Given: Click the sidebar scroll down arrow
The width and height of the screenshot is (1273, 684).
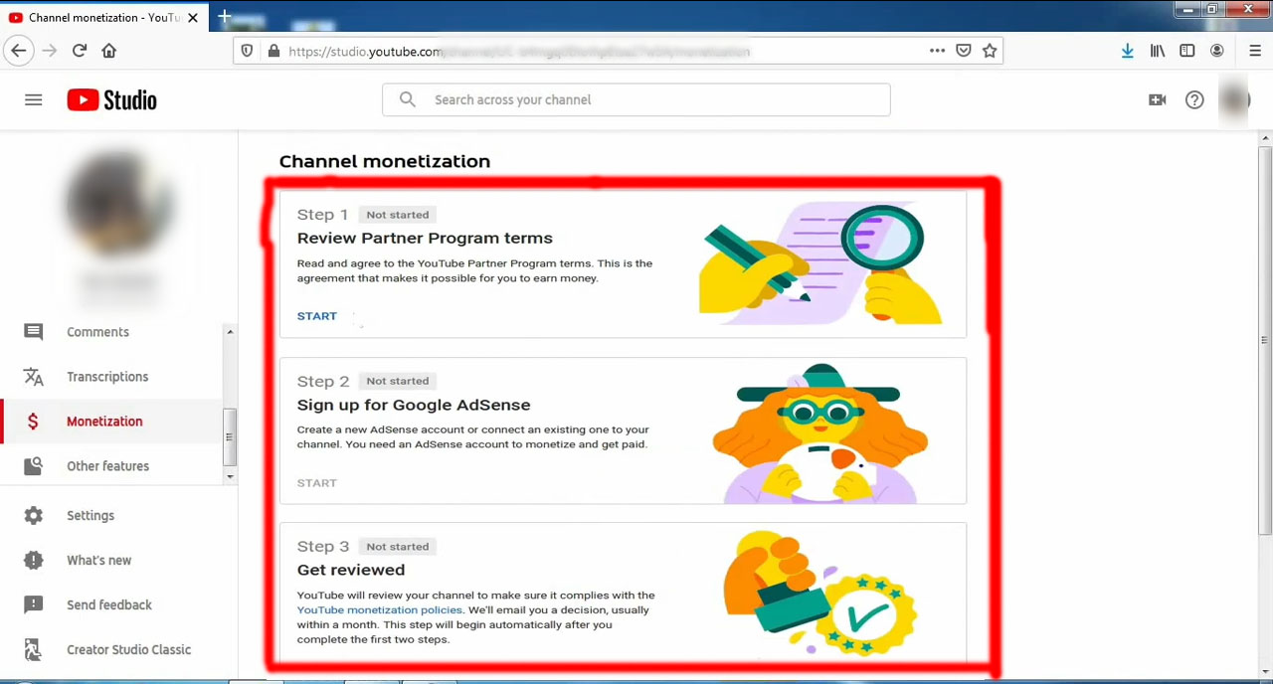Looking at the screenshot, I should [230, 477].
